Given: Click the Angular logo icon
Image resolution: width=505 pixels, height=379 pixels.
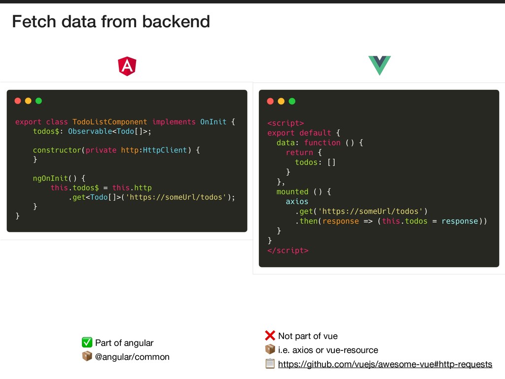Looking at the screenshot, I should coord(127,66).
